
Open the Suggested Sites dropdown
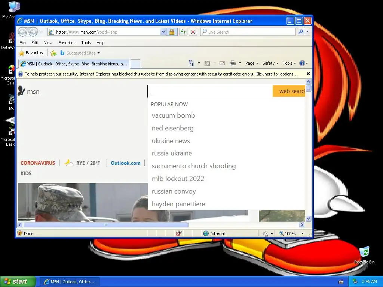click(80, 53)
